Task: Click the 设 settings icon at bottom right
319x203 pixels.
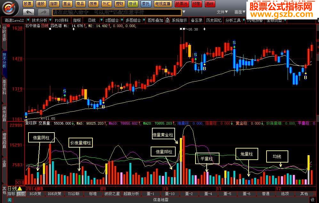Action: tap(313, 199)
